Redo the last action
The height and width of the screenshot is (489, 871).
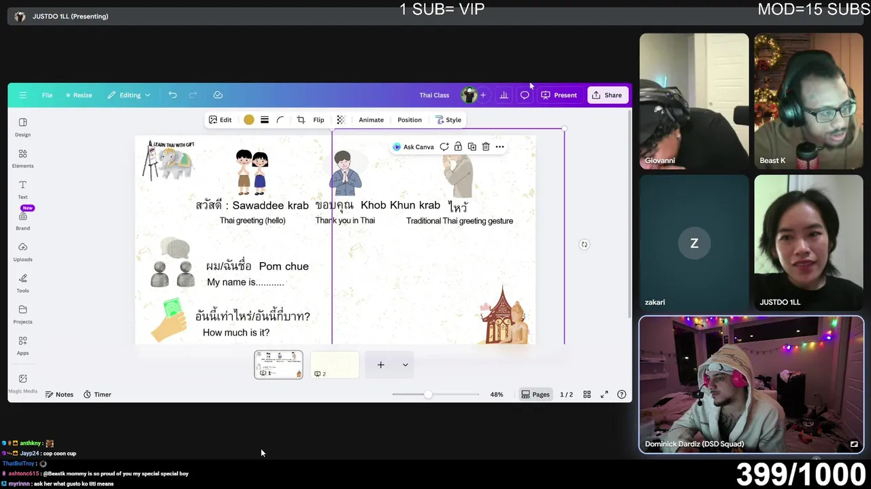click(x=193, y=95)
